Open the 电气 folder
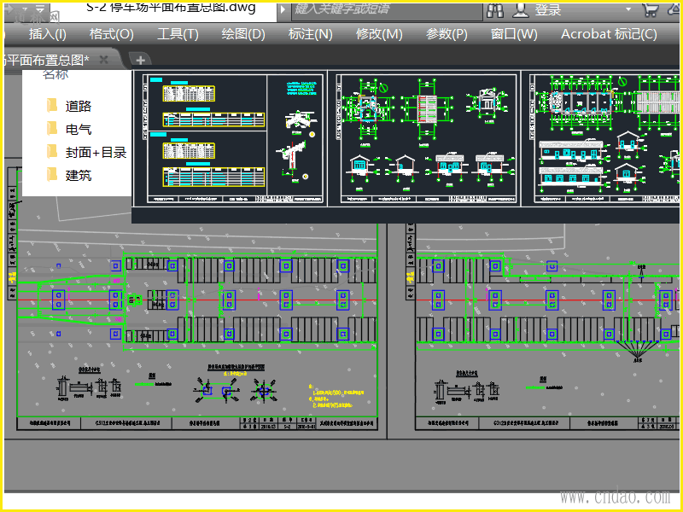The height and width of the screenshot is (512, 683). pyautogui.click(x=69, y=129)
